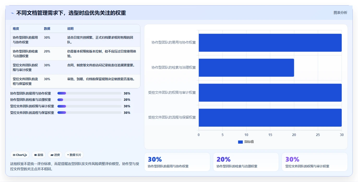Click the lightning icon beside the title
358x182 pixels.
pos(12,13)
